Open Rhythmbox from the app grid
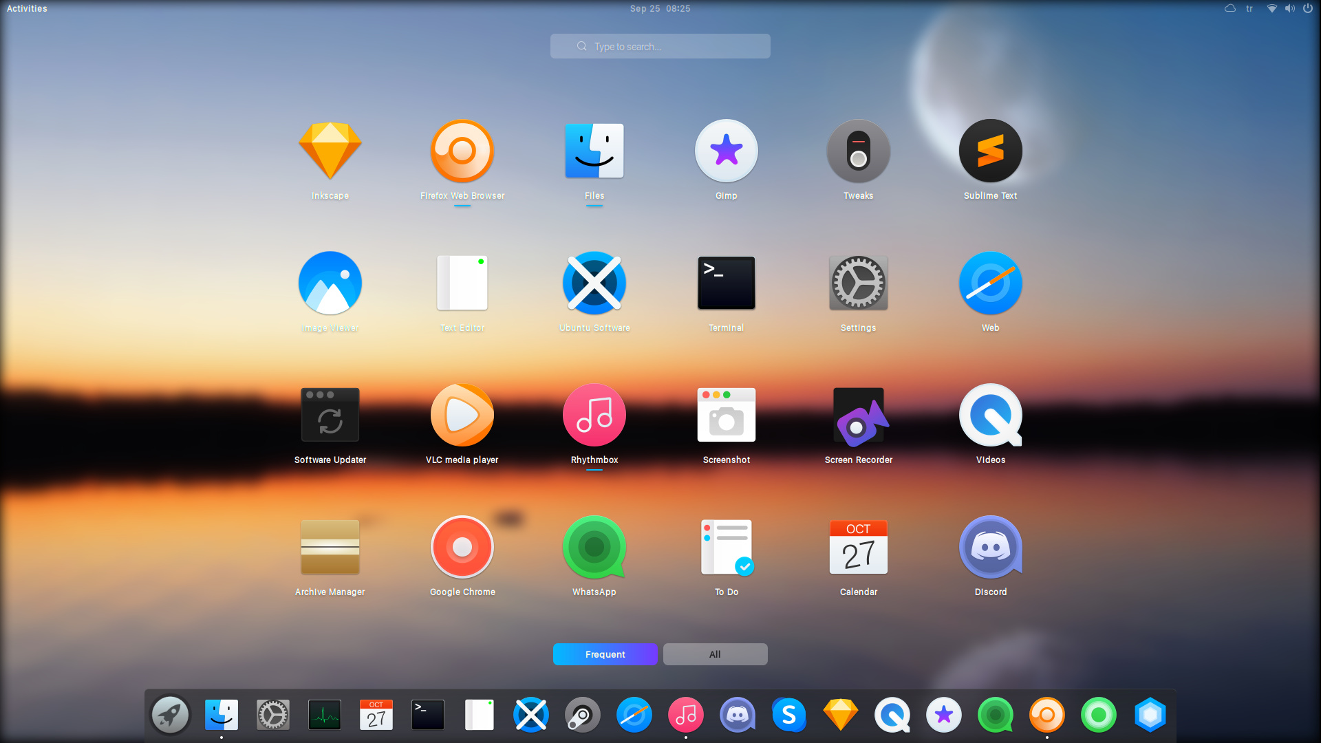 [594, 415]
